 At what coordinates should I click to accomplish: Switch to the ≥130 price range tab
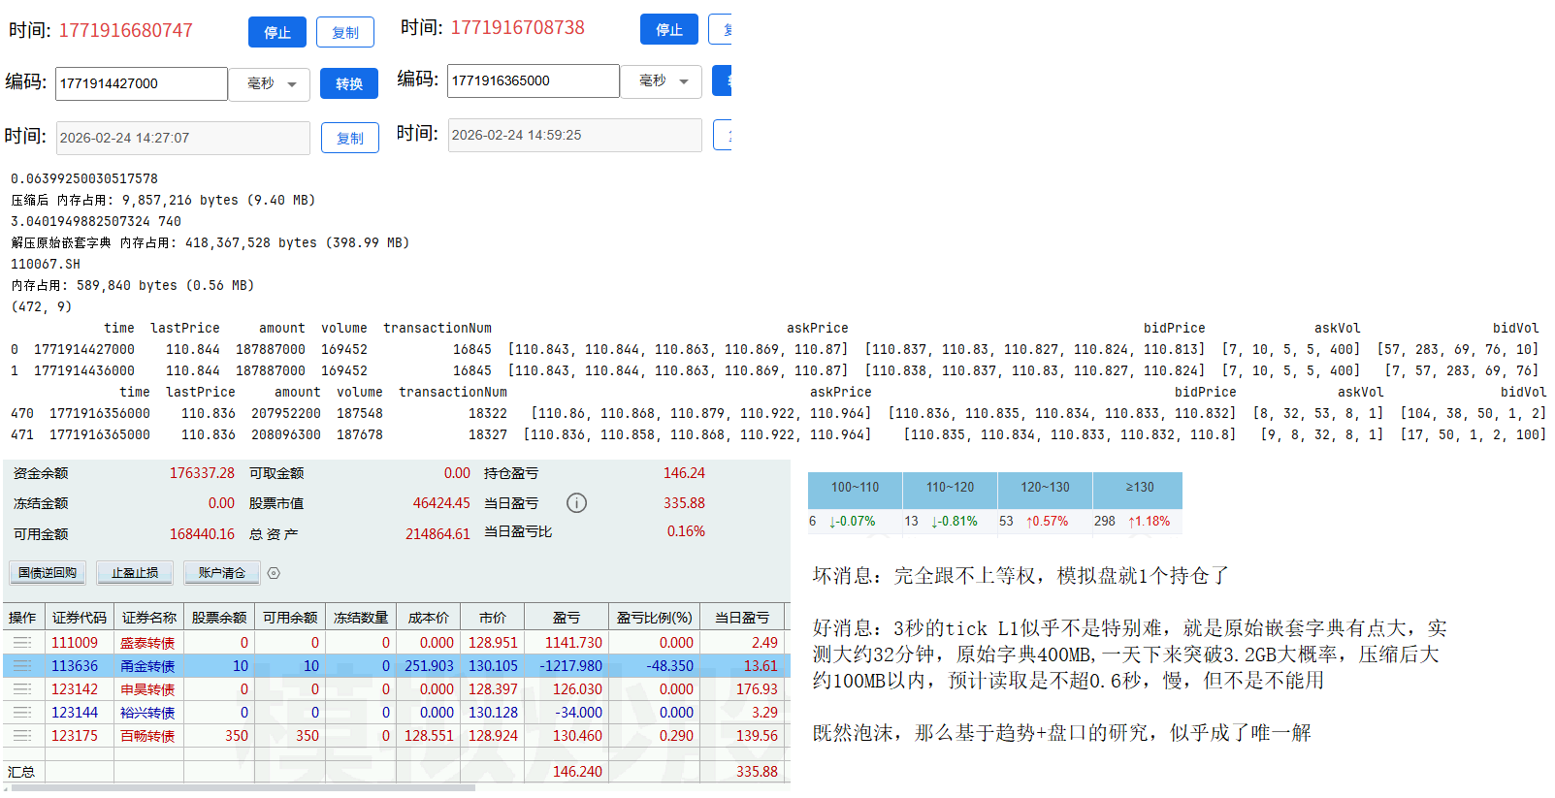coord(1139,488)
